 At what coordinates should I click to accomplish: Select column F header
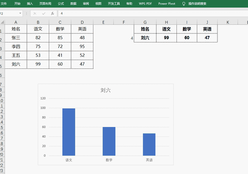click(124, 22)
